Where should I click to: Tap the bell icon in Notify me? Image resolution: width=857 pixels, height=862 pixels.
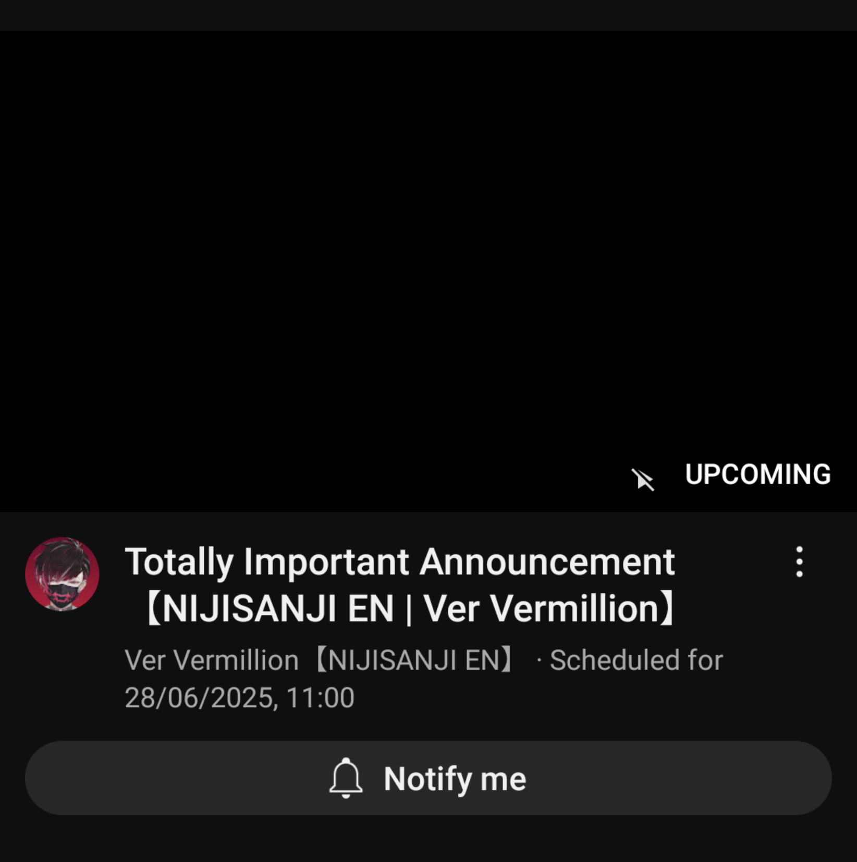(346, 778)
